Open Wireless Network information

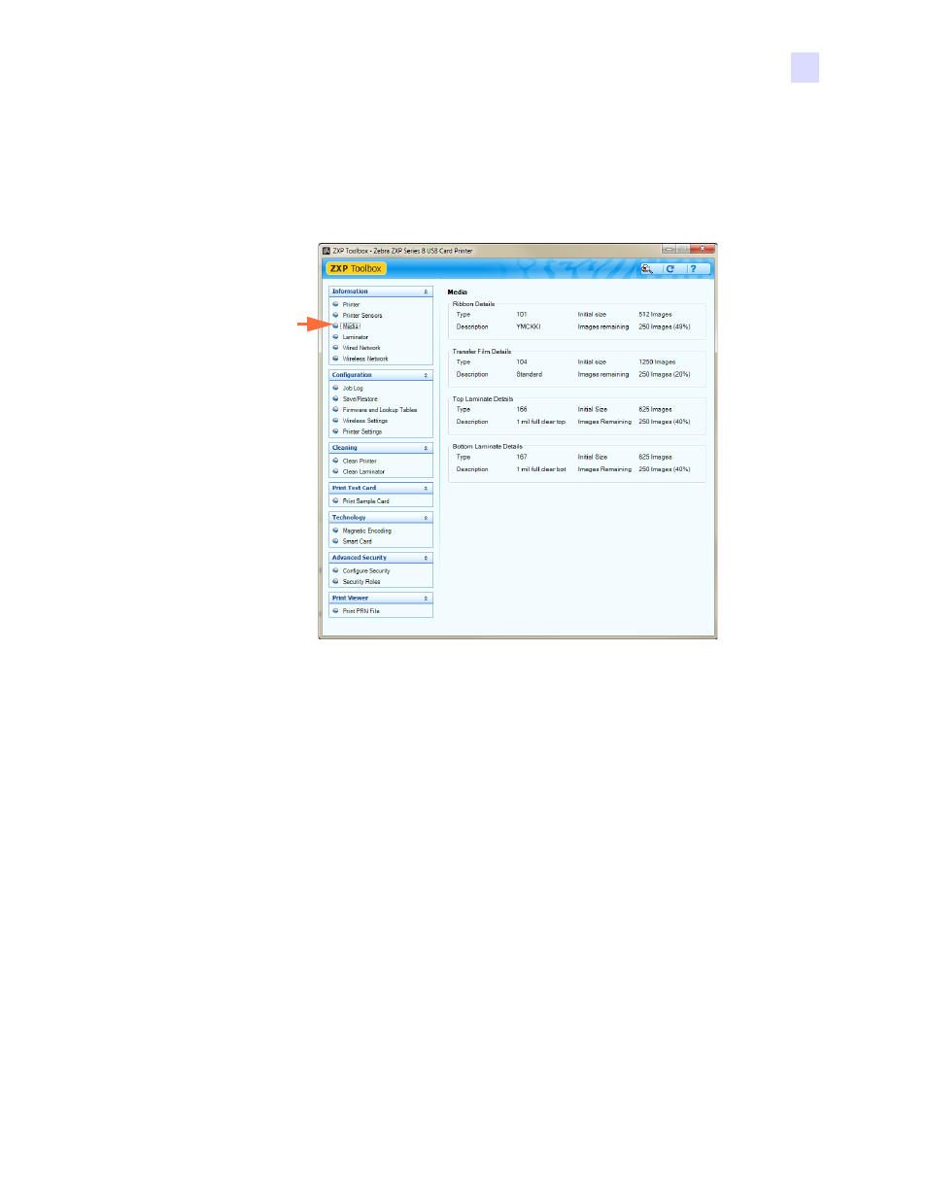[365, 359]
